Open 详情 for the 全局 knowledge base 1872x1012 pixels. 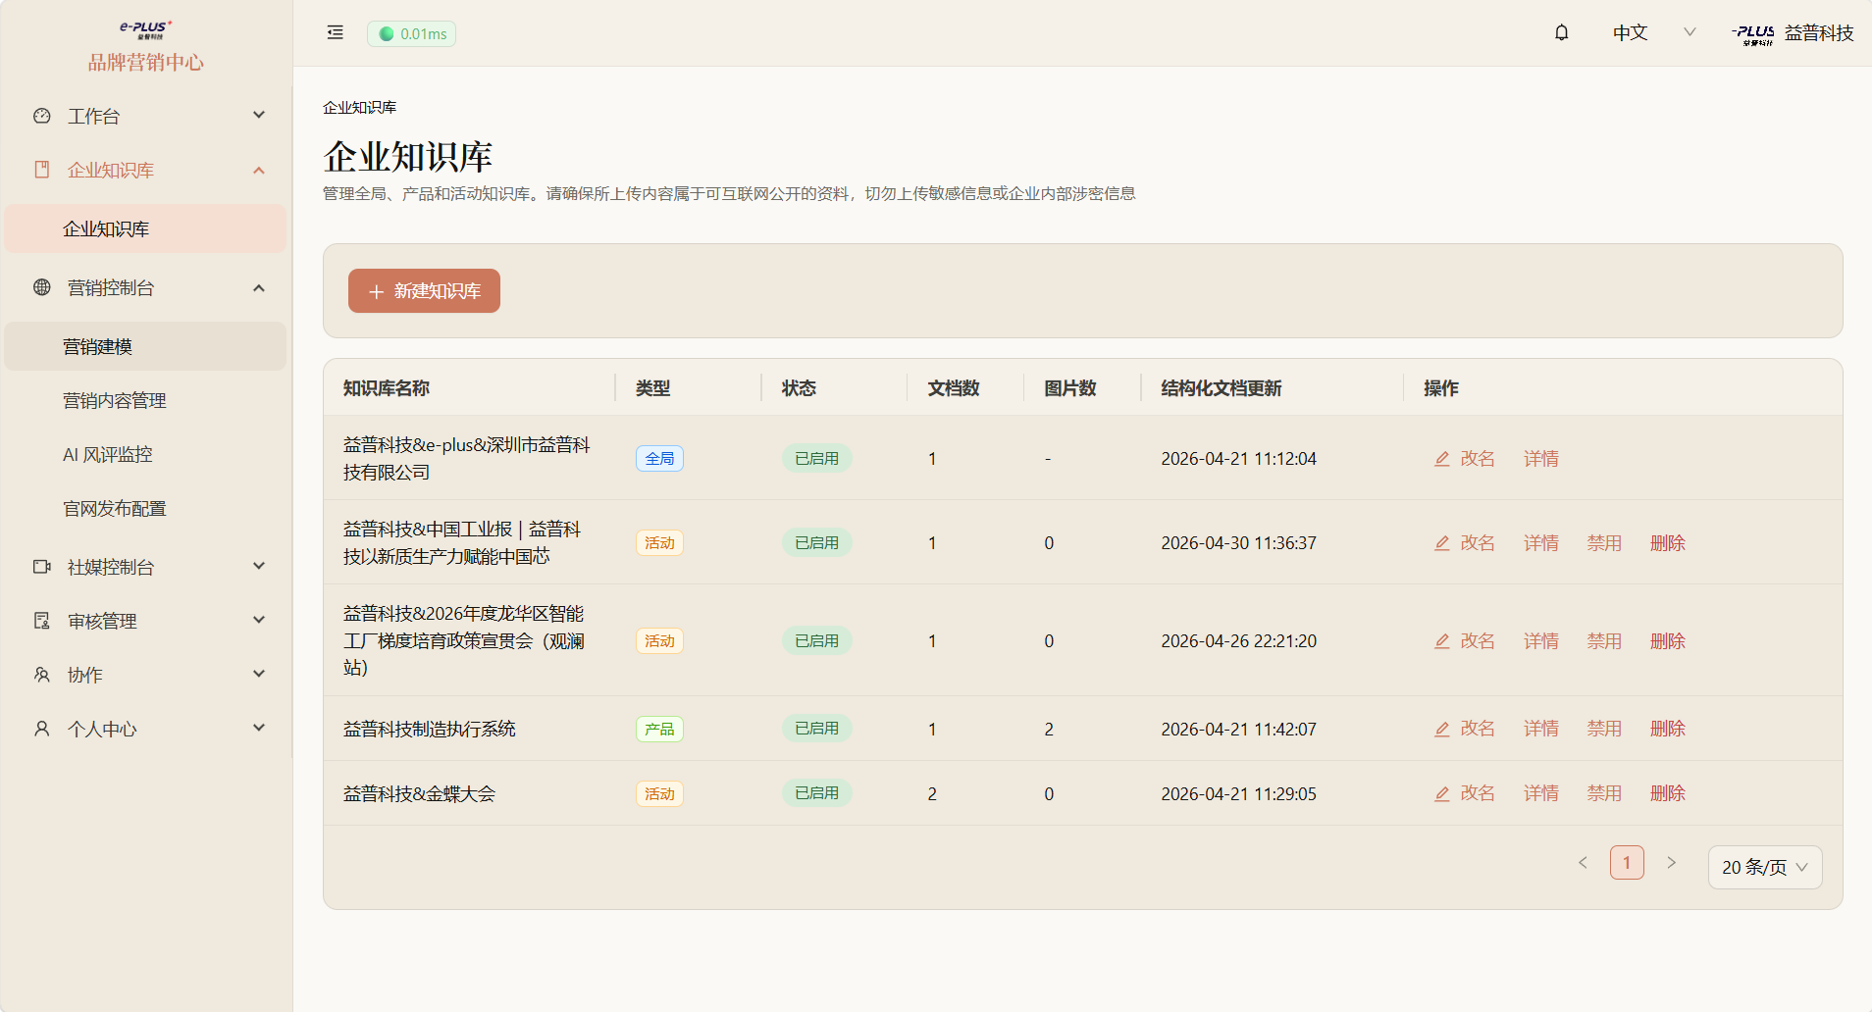(1541, 458)
